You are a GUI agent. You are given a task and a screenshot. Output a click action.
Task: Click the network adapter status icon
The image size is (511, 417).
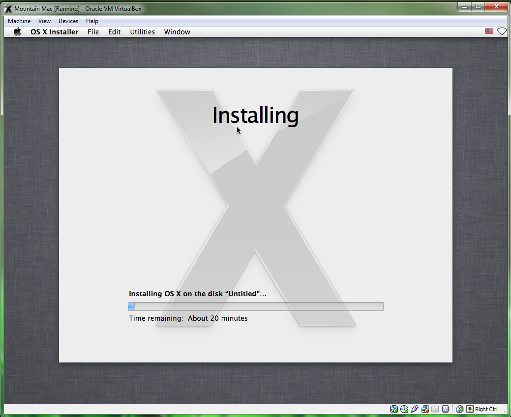pyautogui.click(x=425, y=409)
